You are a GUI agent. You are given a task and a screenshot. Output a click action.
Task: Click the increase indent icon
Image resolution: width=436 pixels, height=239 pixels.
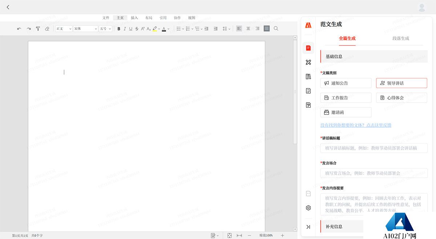(215, 29)
